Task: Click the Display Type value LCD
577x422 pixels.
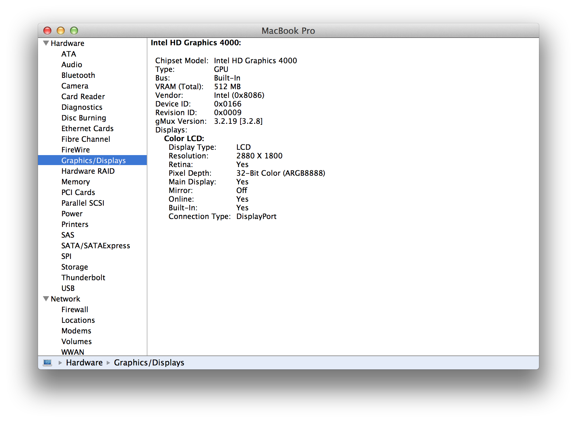Action: click(243, 147)
